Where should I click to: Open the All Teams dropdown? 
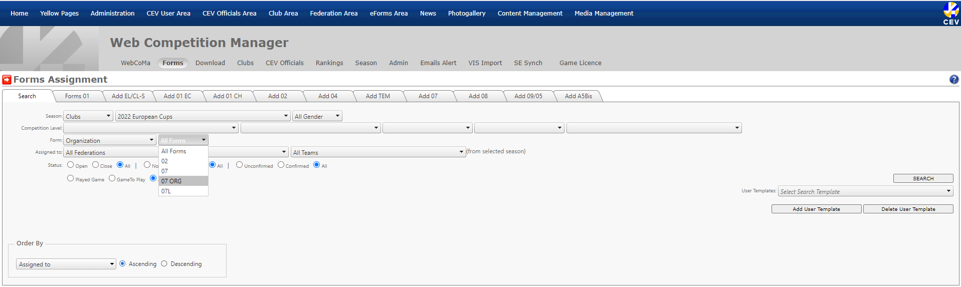[x=378, y=152]
